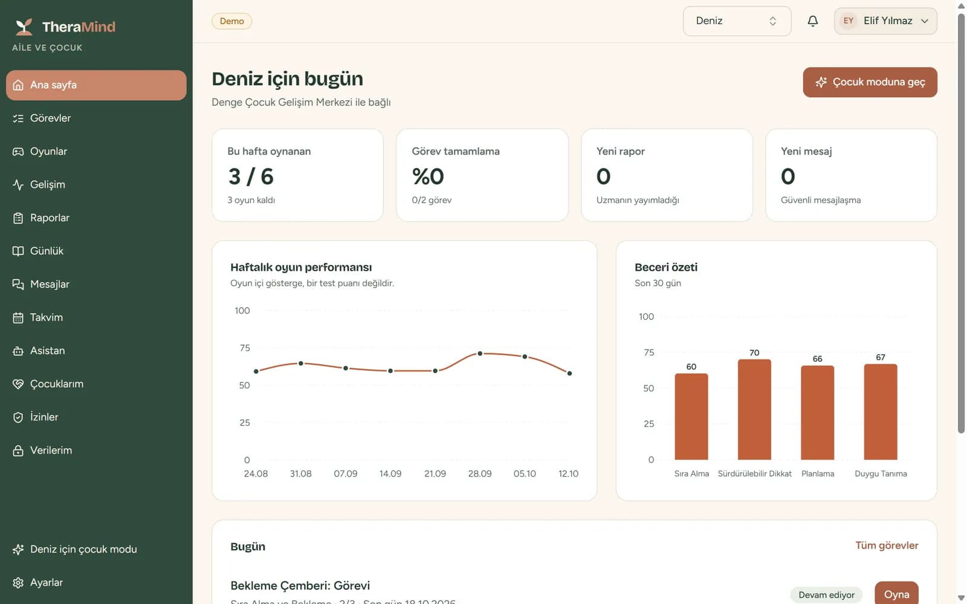The height and width of the screenshot is (604, 967).
Task: Click the Oyna button for Bekleme Çemberi
Action: click(x=896, y=594)
